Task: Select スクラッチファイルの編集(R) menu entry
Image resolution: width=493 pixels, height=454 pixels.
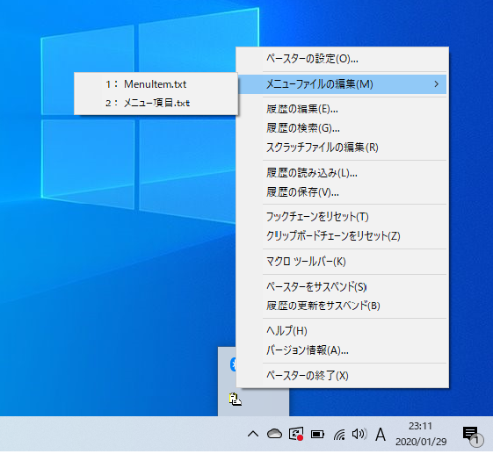Action: coord(342,148)
